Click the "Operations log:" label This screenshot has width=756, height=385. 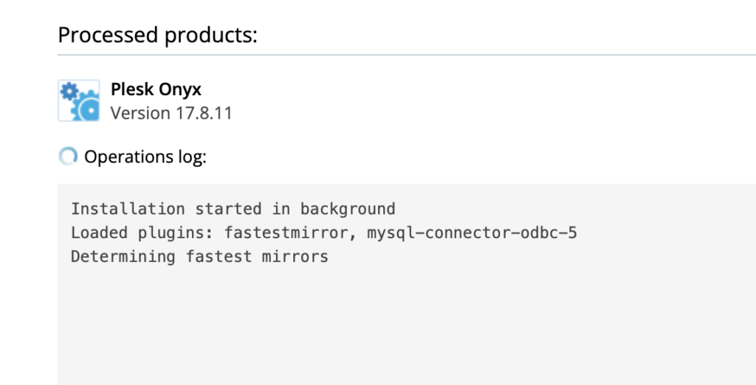coord(145,156)
